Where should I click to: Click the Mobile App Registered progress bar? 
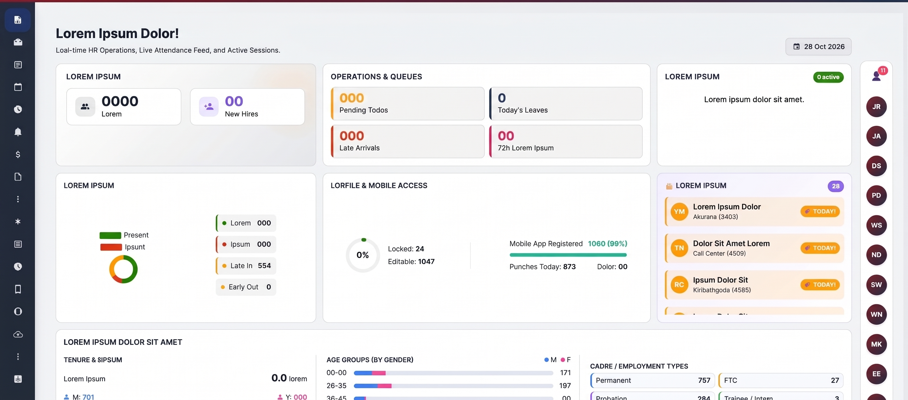(x=568, y=255)
